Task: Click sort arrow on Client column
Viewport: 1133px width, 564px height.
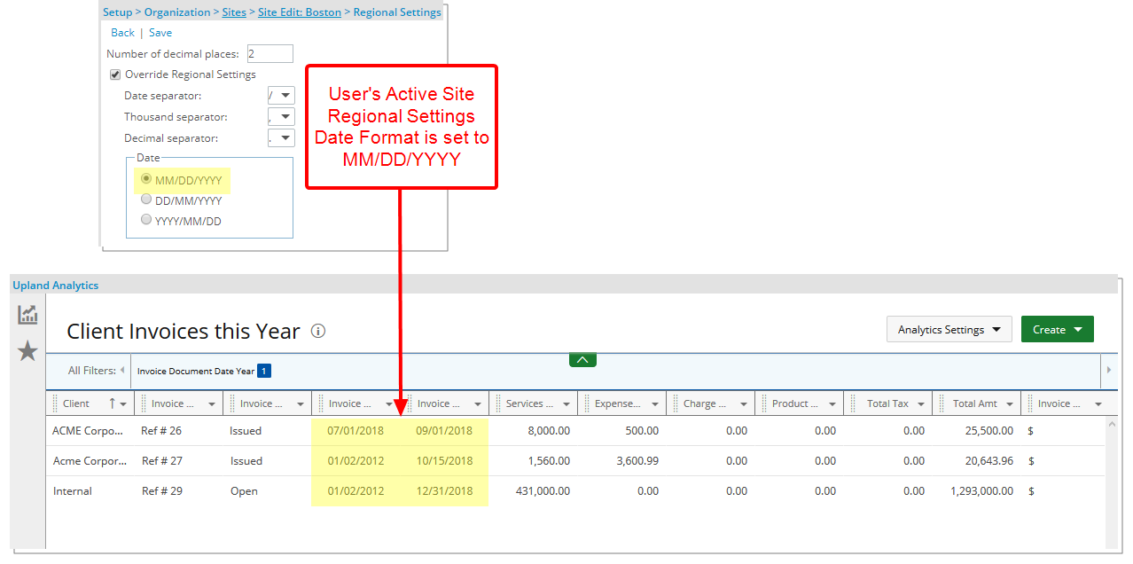Action: (x=112, y=403)
